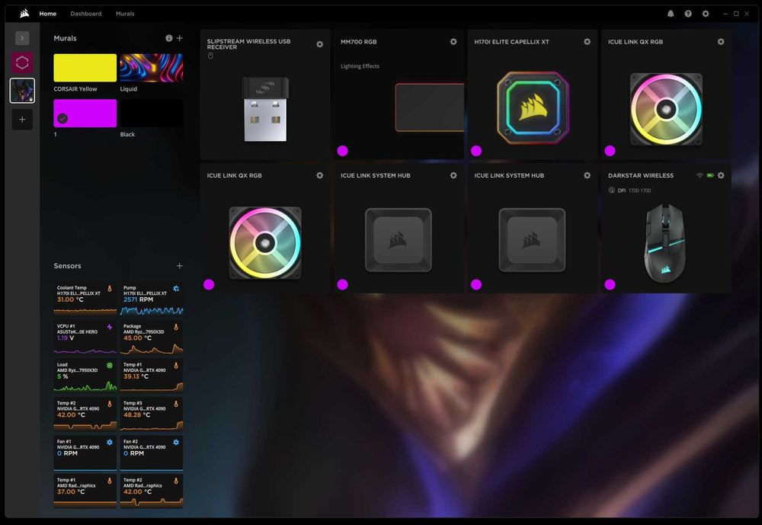Open H170i Elite Capellix XT gear settings
The height and width of the screenshot is (525, 762).
pyautogui.click(x=587, y=42)
